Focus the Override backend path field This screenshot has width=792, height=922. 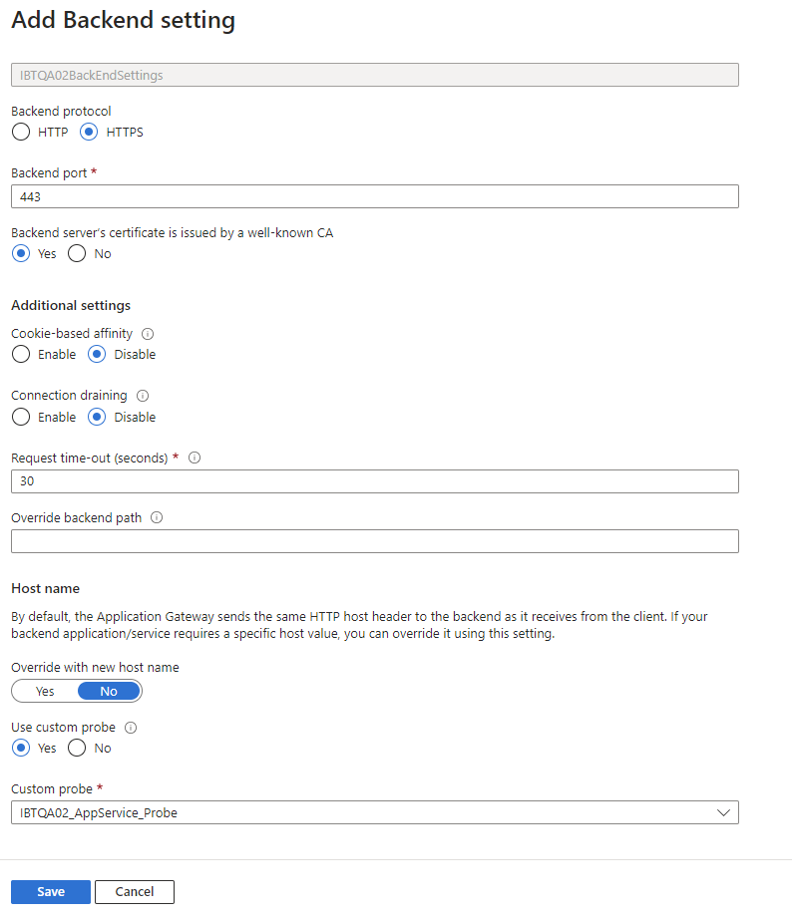(x=374, y=540)
